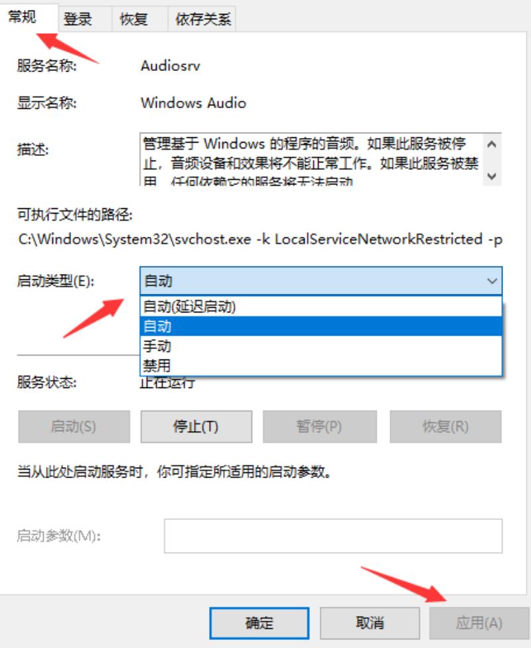Click the 暂停(P) button
Viewport: 531px width, 648px height.
point(320,426)
